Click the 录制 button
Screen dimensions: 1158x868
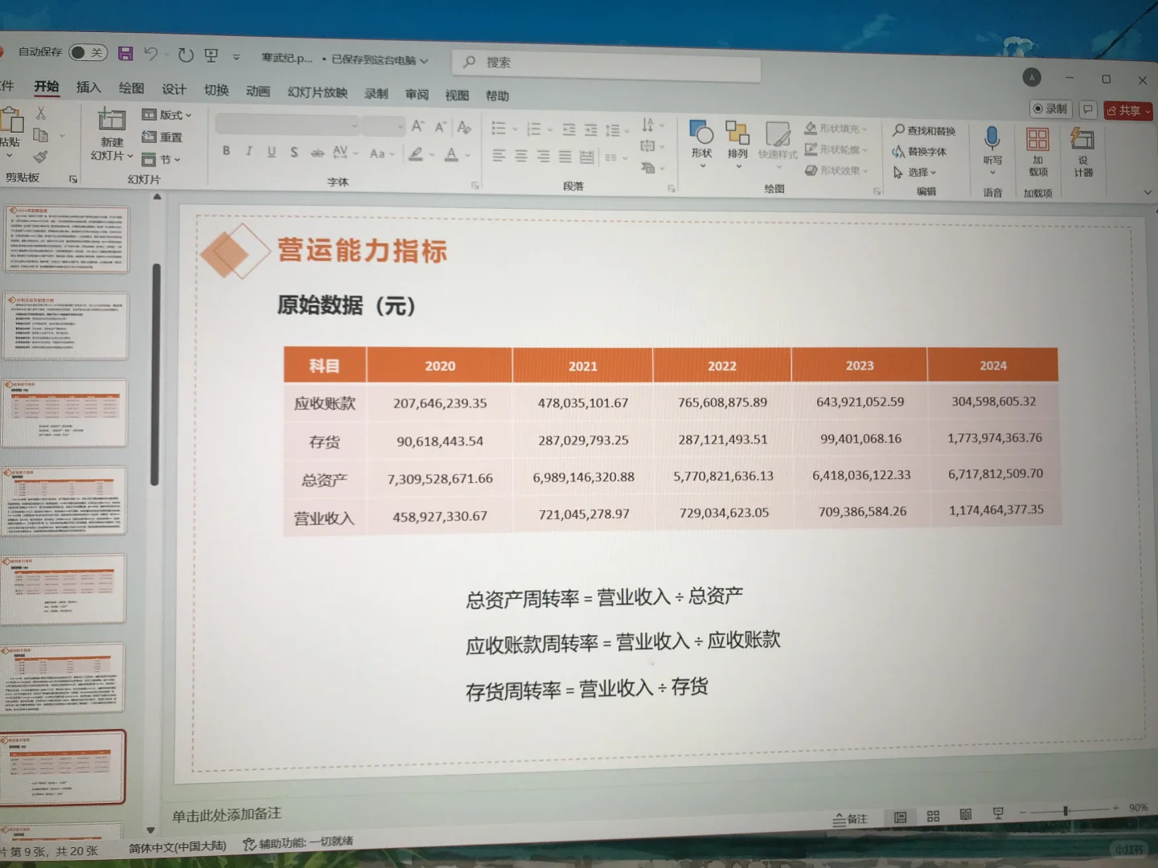tap(1049, 110)
